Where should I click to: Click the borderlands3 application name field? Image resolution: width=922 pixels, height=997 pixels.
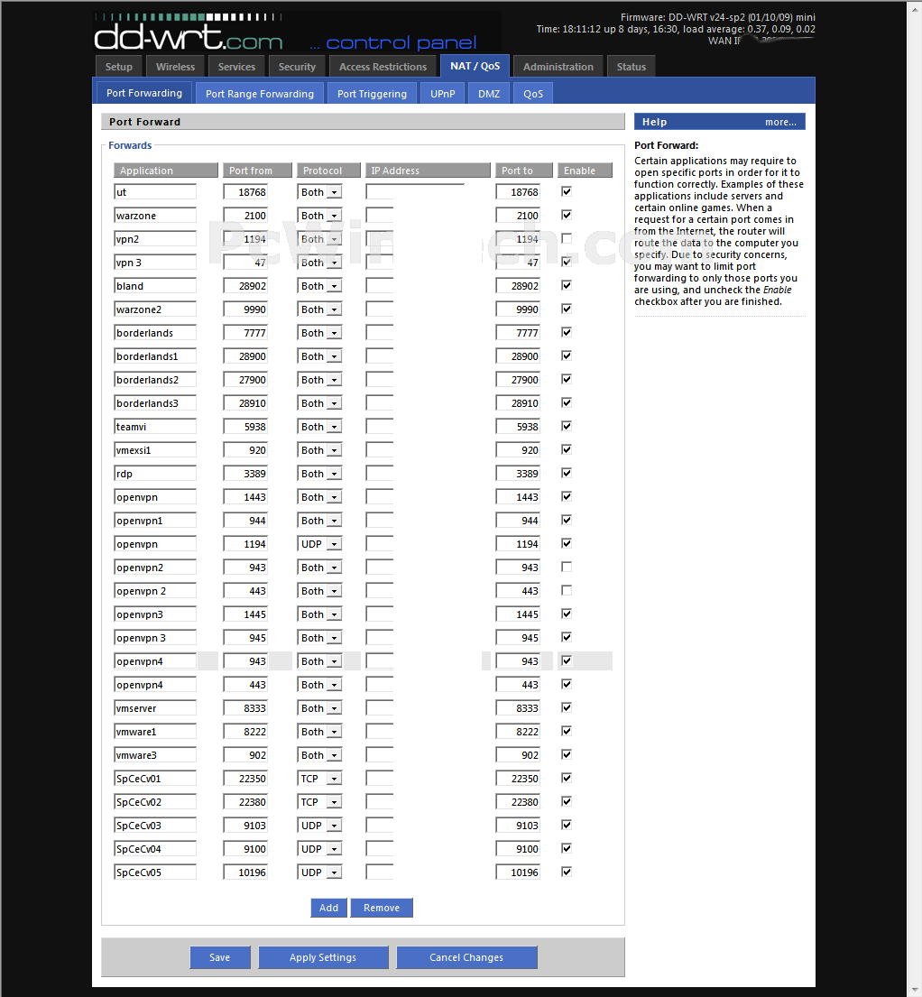coord(155,403)
